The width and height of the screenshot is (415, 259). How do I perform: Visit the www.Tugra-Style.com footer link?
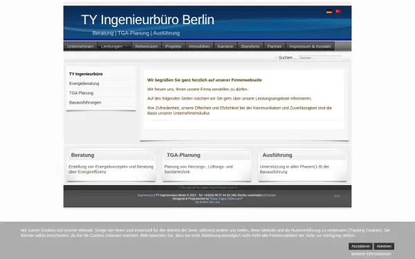click(226, 199)
